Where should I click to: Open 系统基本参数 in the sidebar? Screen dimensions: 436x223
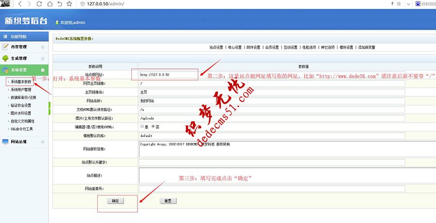[x=21, y=82]
